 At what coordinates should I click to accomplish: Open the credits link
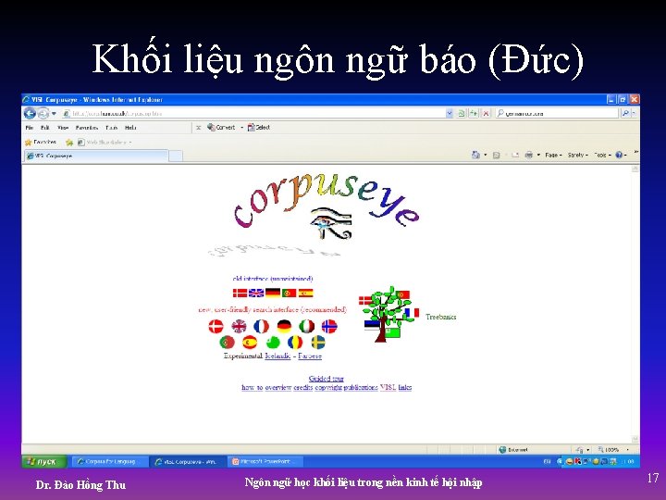click(x=303, y=387)
